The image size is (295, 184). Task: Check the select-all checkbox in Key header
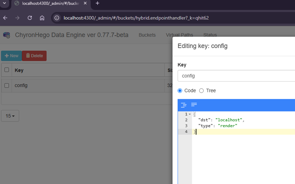[7, 70]
